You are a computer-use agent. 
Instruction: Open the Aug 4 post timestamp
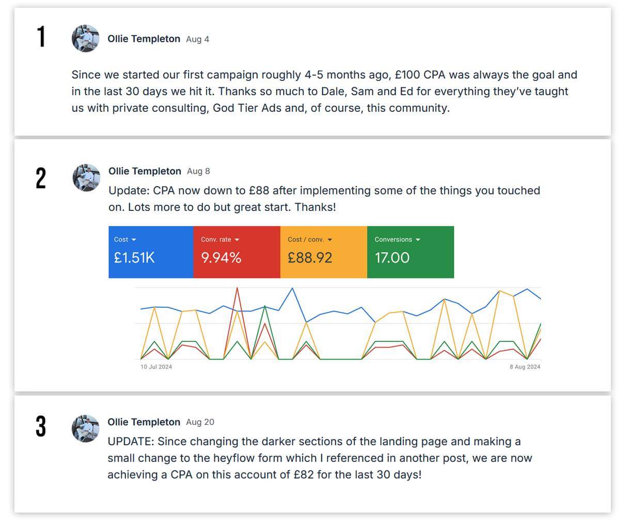197,39
